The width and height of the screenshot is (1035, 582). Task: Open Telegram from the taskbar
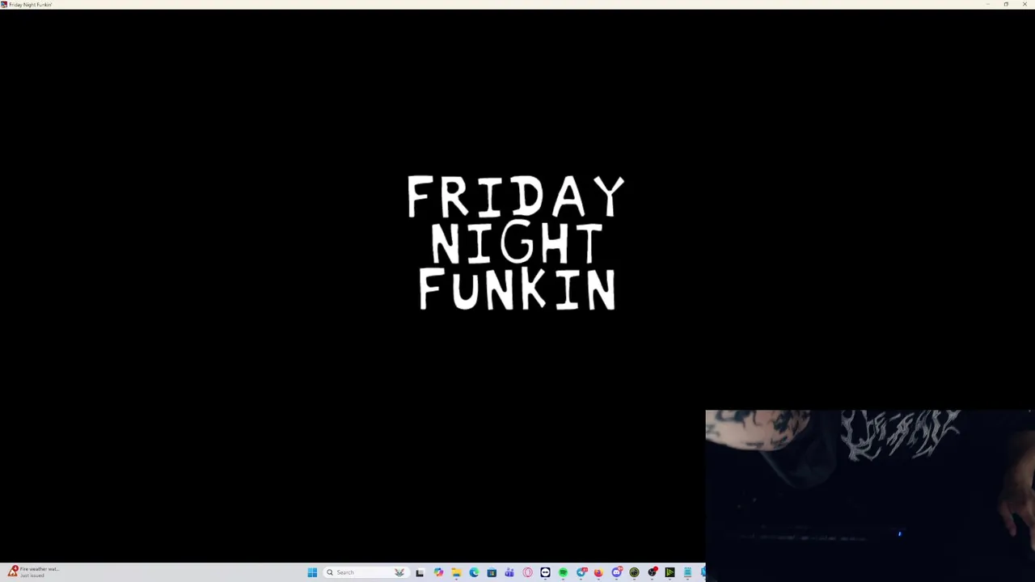tap(581, 572)
